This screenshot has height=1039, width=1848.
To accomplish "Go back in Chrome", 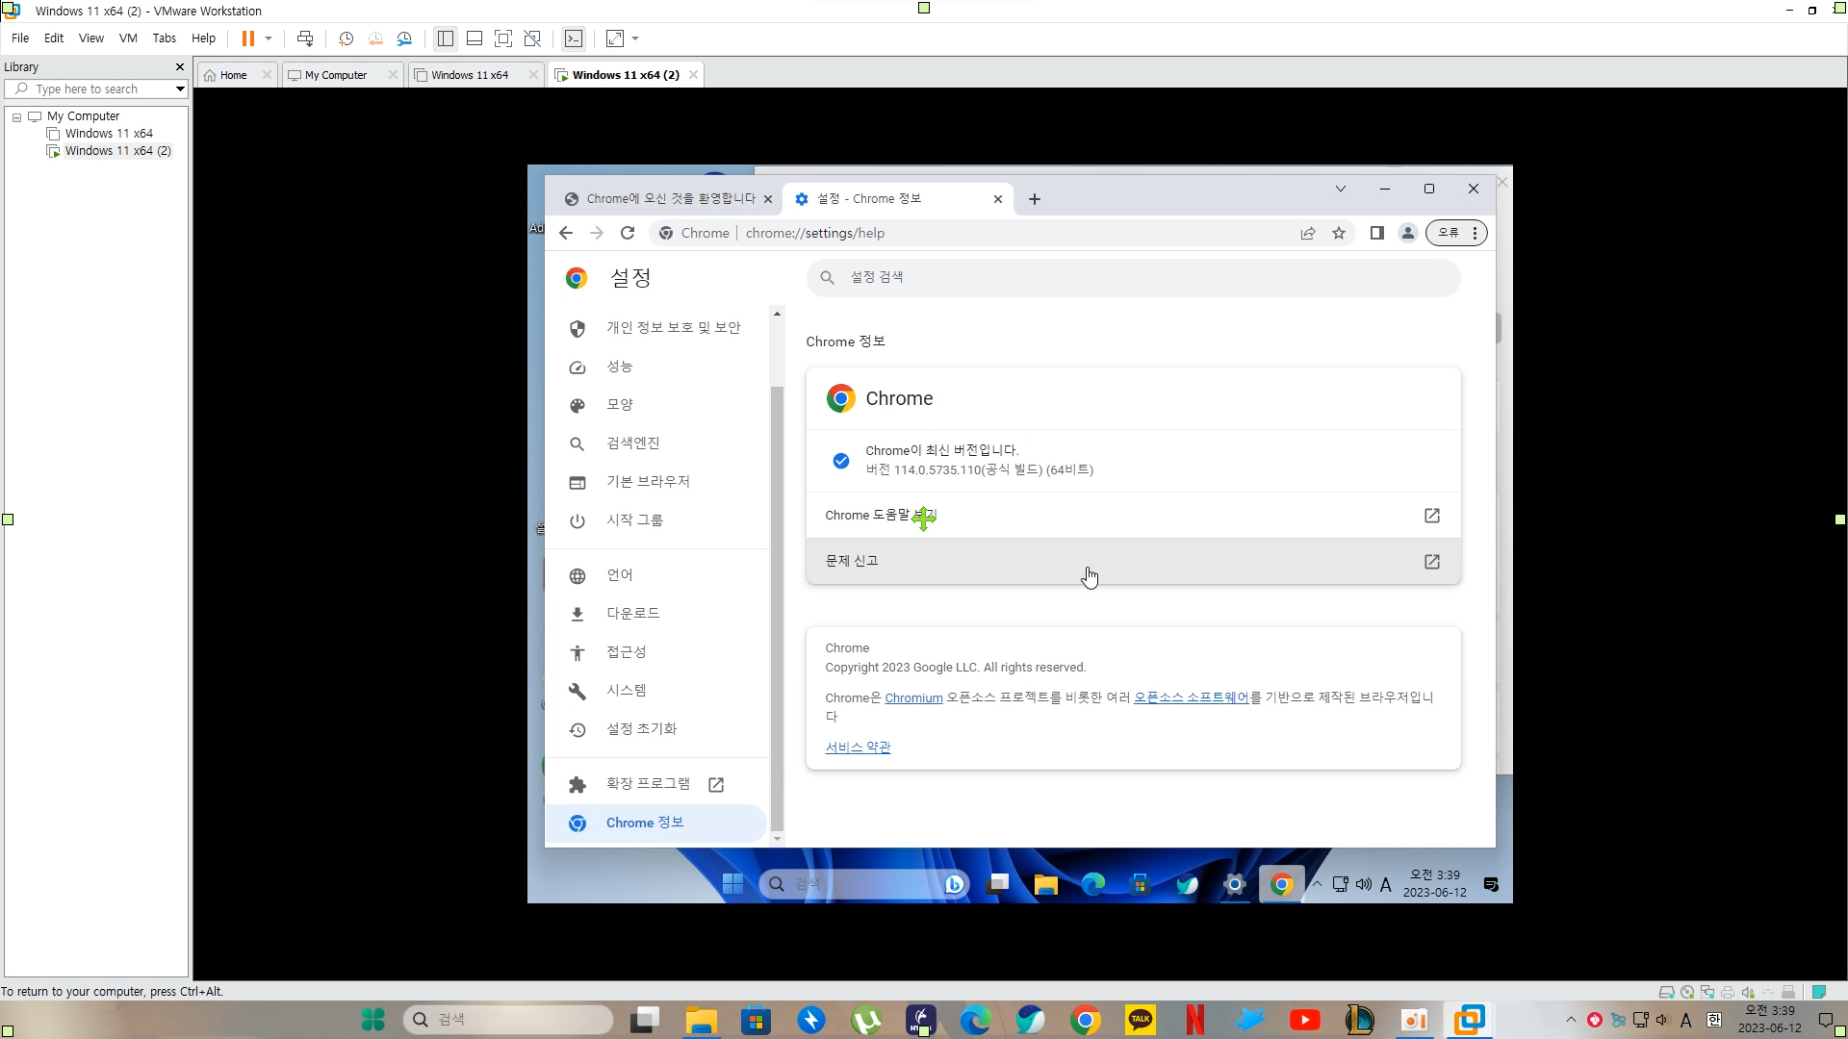I will click(566, 233).
